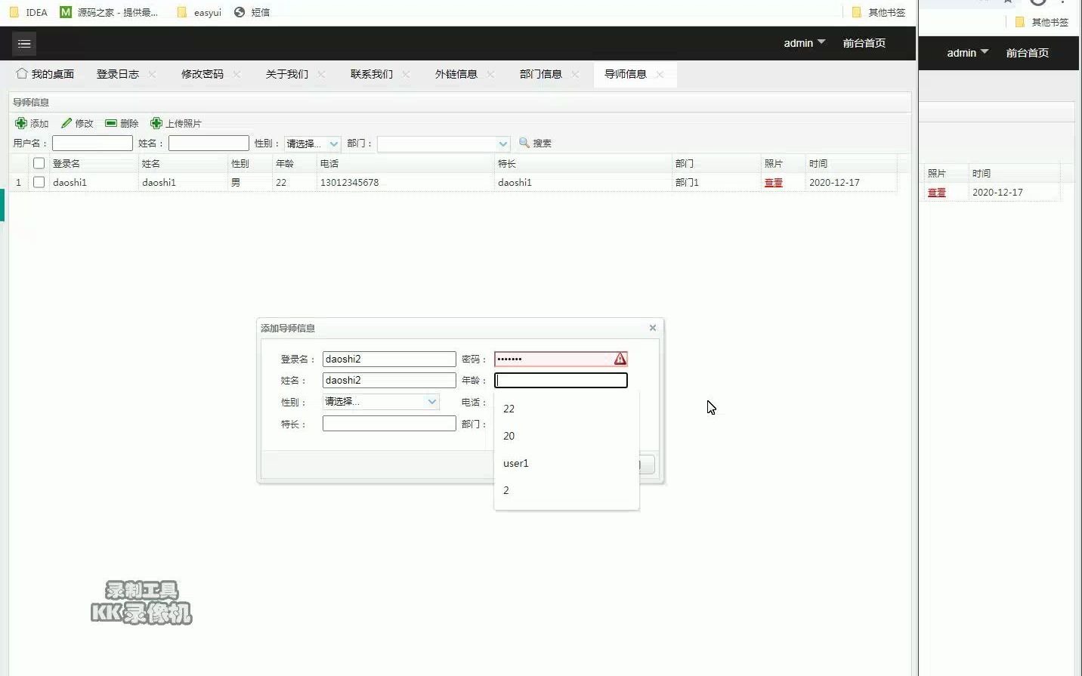Click the 搜索 magnifier search icon

(x=524, y=143)
